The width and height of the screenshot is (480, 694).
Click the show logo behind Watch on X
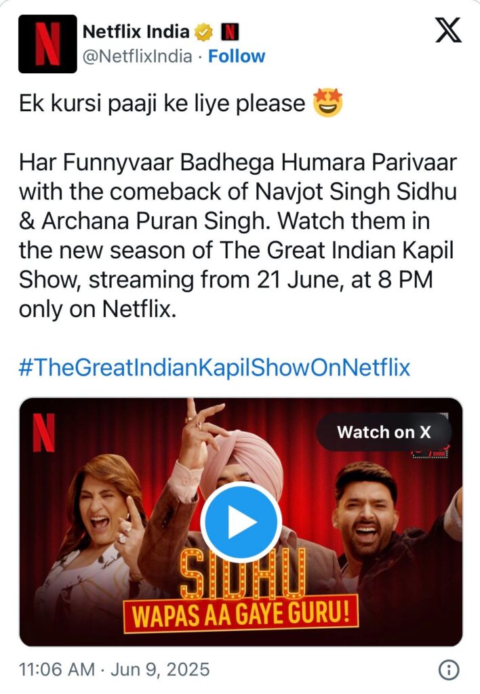click(x=430, y=452)
